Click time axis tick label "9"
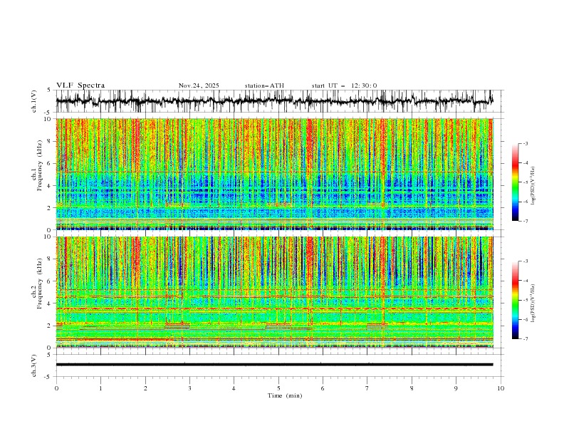Viewport: 564px width, 436px height. 456,388
